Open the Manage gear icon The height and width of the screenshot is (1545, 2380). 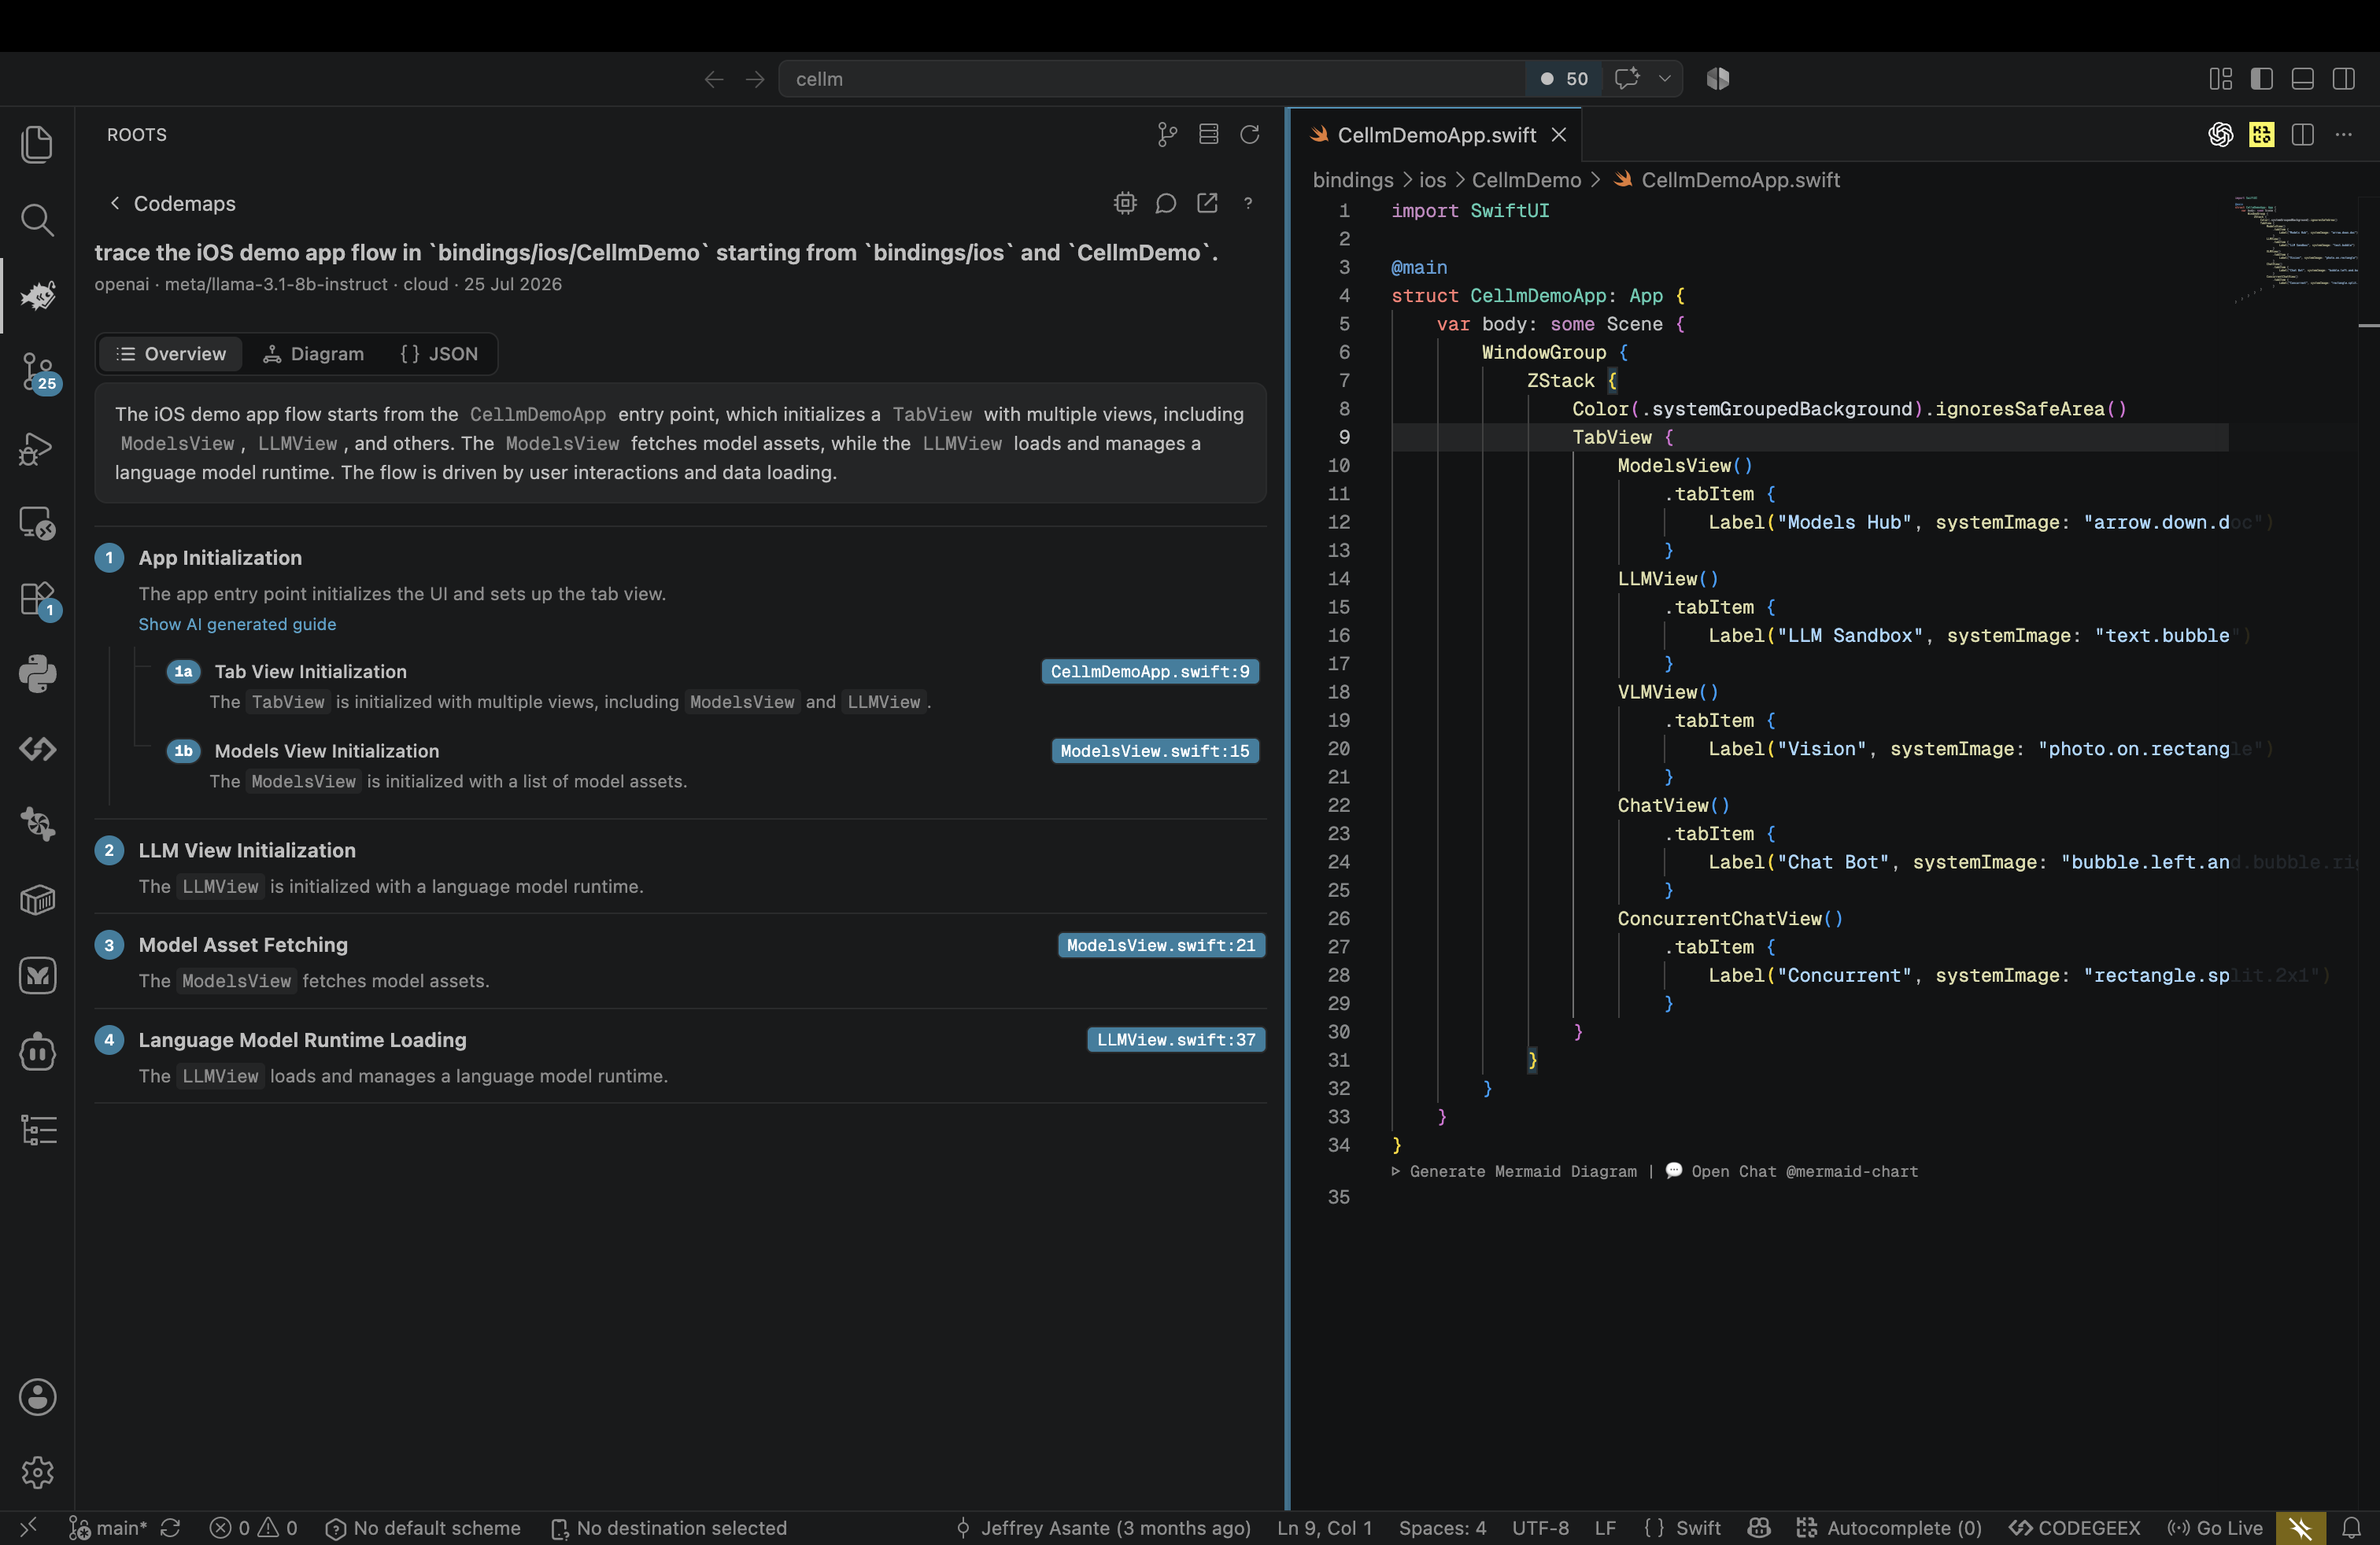(37, 1472)
